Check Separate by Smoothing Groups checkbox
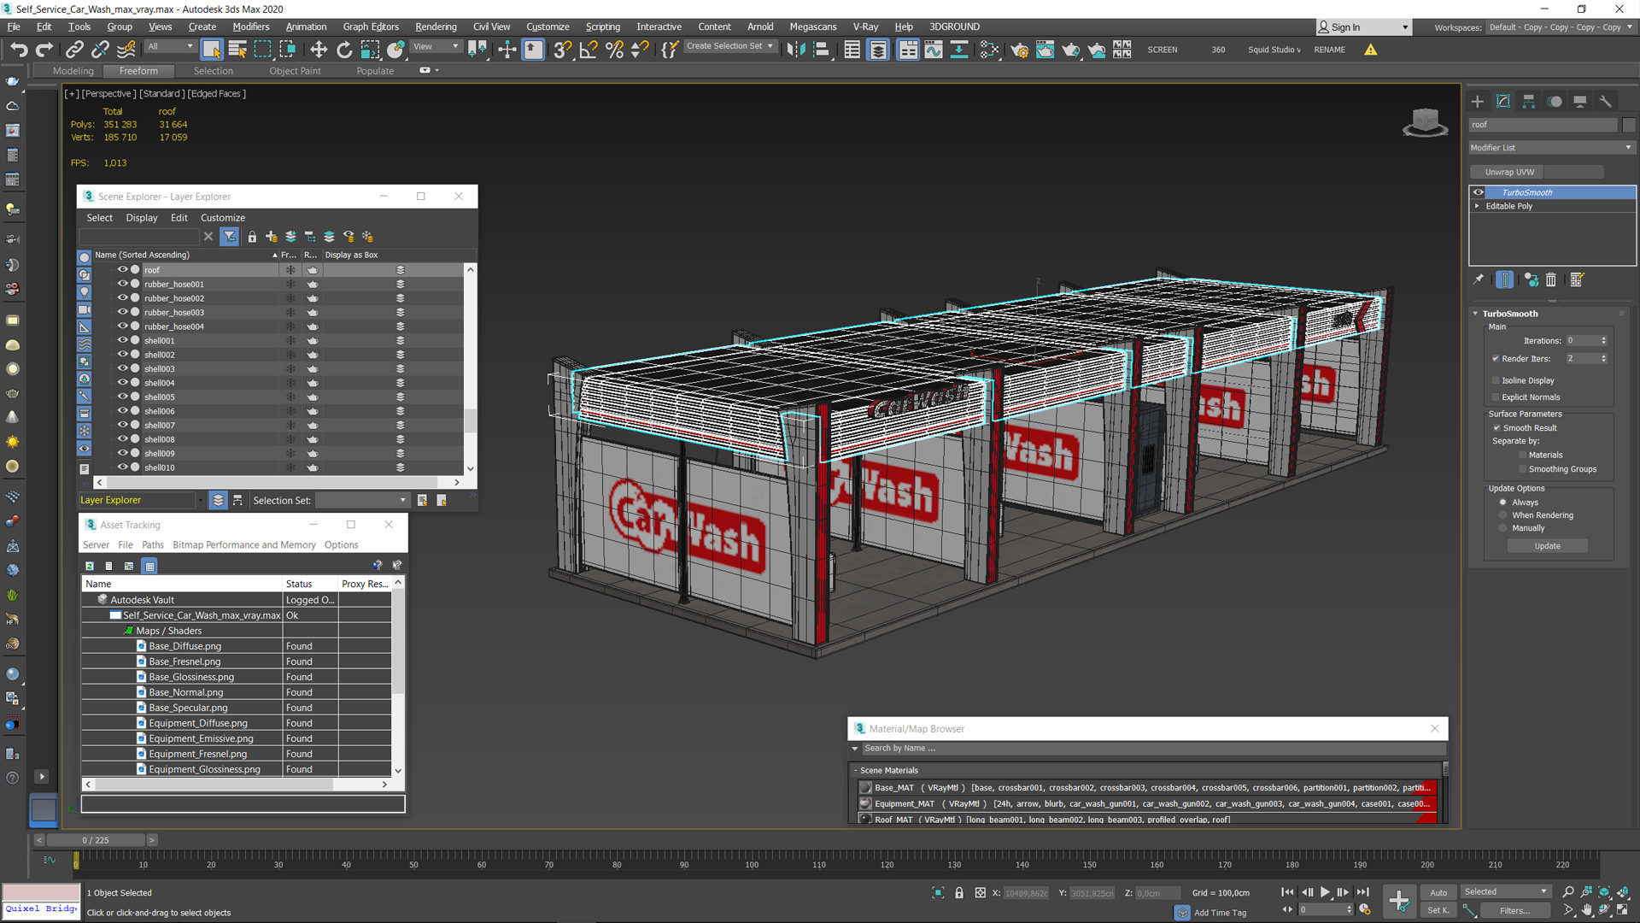 [x=1522, y=469]
